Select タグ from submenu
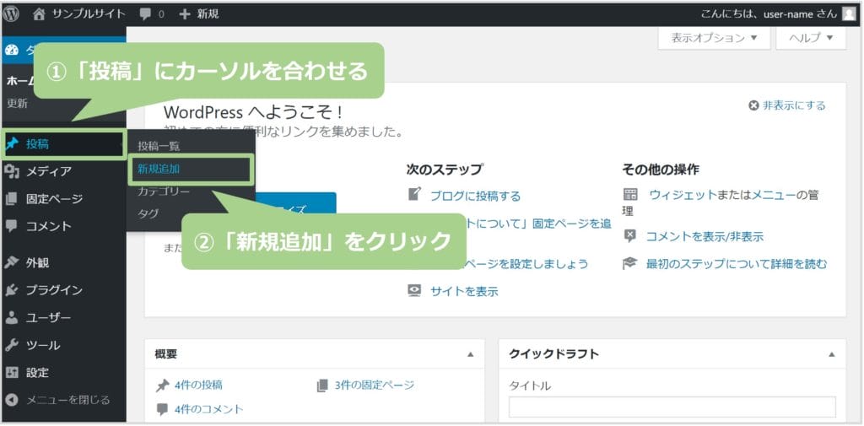Screen dimensions: 864x426 (148, 213)
